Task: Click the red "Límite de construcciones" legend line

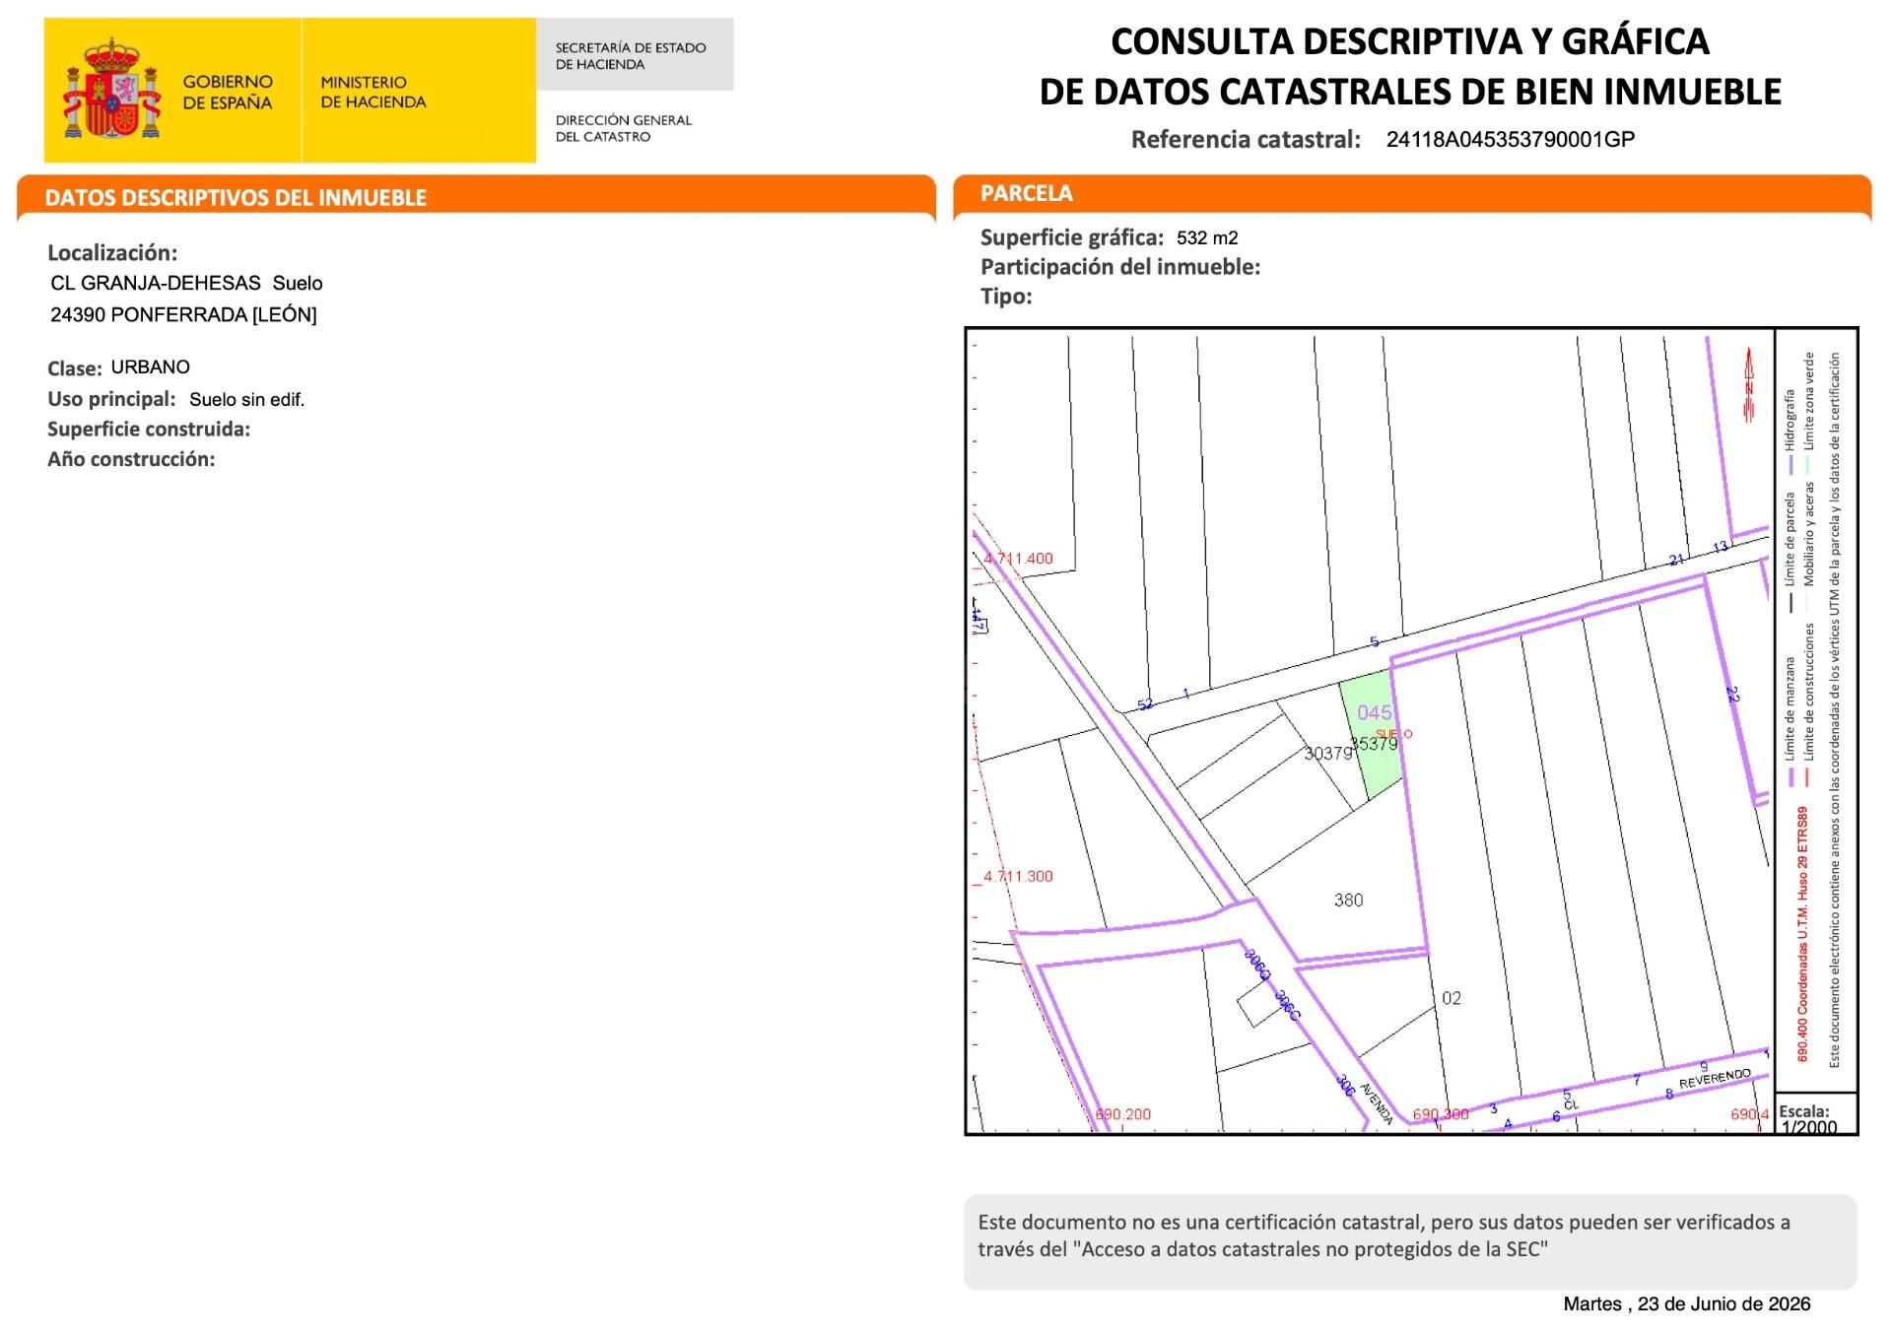Action: (x=1808, y=776)
